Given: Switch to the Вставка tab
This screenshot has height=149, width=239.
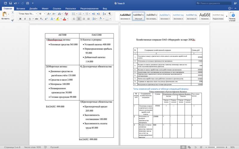Looking at the screenshot, I should 21,9.
